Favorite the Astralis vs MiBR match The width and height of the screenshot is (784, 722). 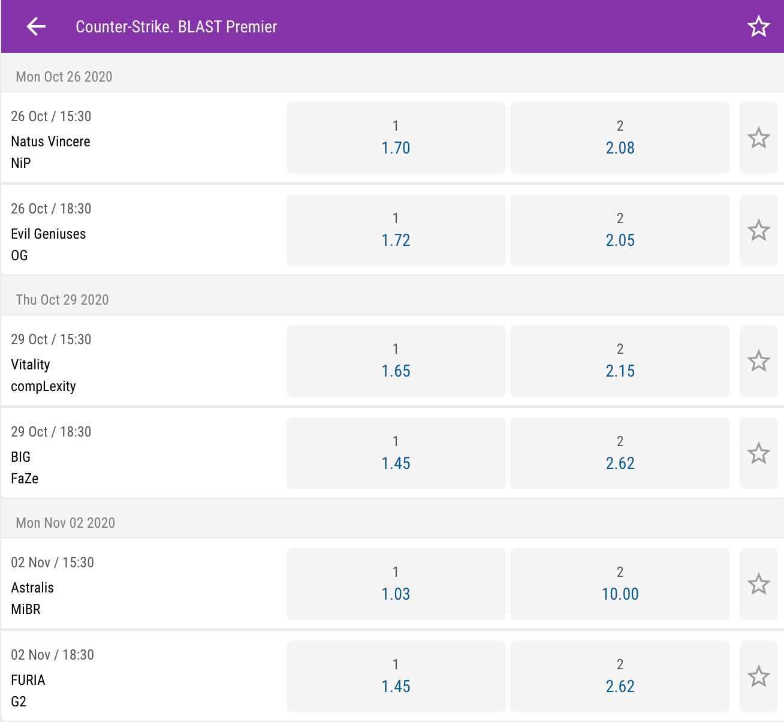click(x=759, y=584)
